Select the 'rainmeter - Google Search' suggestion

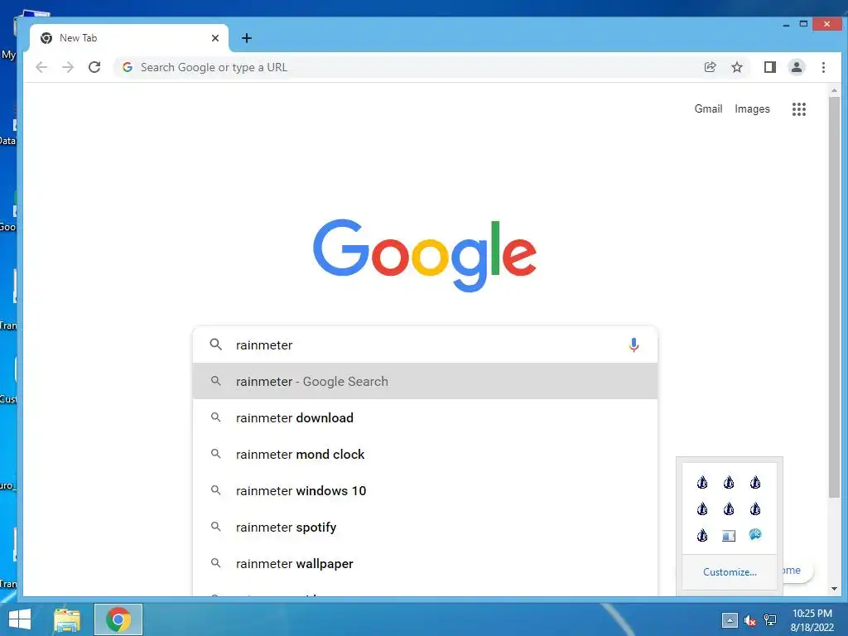click(x=425, y=381)
